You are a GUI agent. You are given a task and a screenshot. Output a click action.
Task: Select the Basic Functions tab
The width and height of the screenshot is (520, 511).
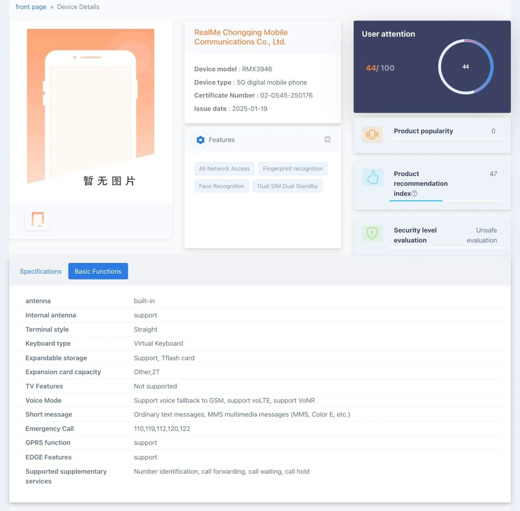click(x=98, y=271)
